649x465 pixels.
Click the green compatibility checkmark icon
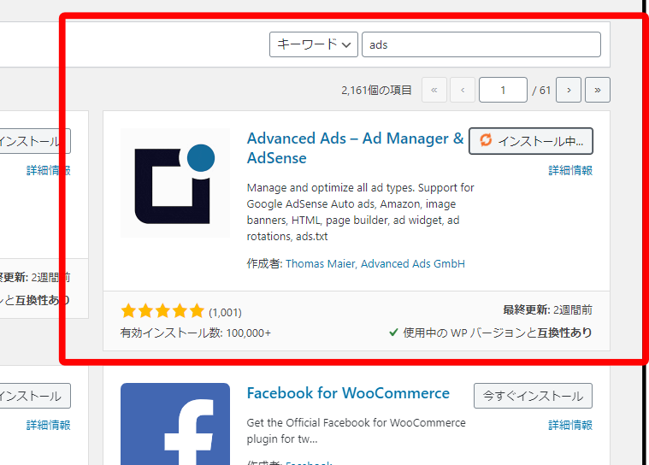[x=393, y=333]
